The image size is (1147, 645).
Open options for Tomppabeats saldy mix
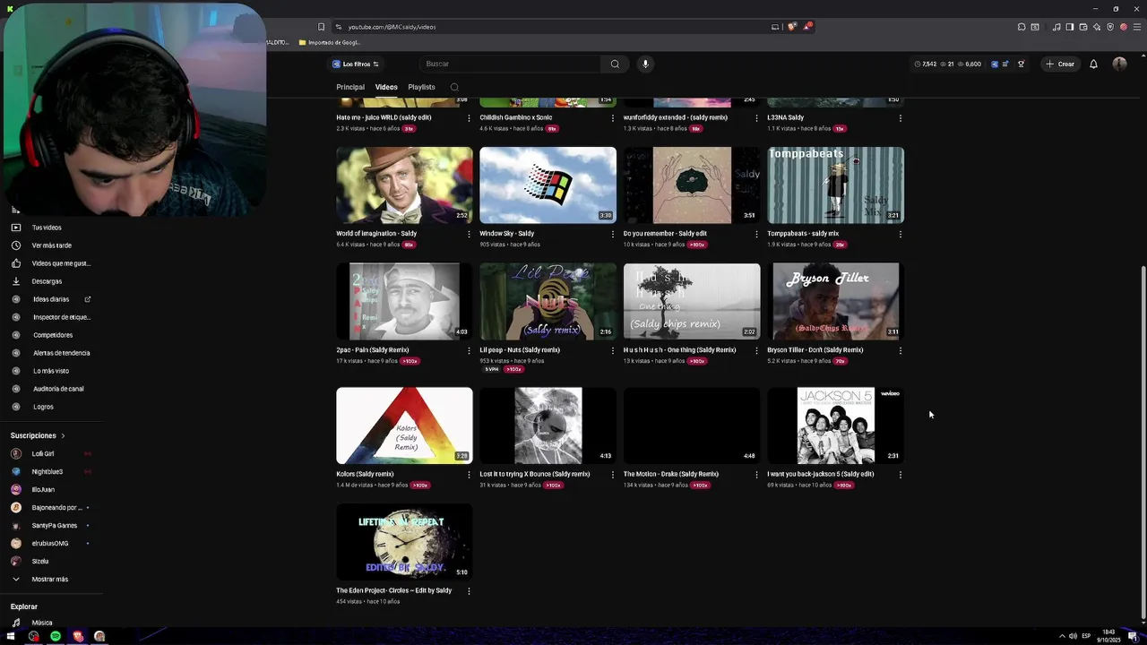(901, 234)
